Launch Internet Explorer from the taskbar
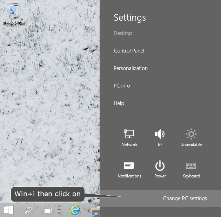Image resolution: width=221 pixels, height=217 pixels. [x=75, y=210]
